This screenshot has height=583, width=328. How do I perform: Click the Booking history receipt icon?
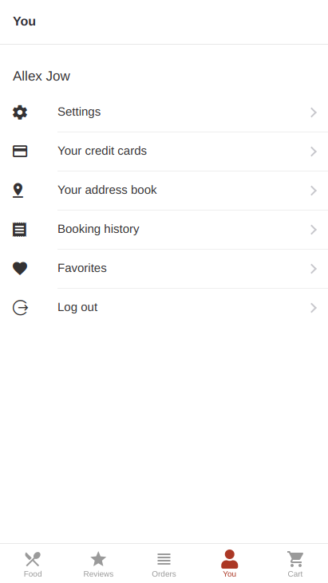click(20, 230)
